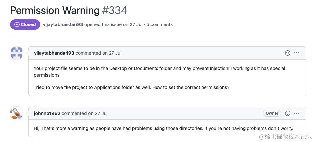Add emoji reaction to johnno1962's comment
The height and width of the screenshot is (142, 314).
coord(288,113)
